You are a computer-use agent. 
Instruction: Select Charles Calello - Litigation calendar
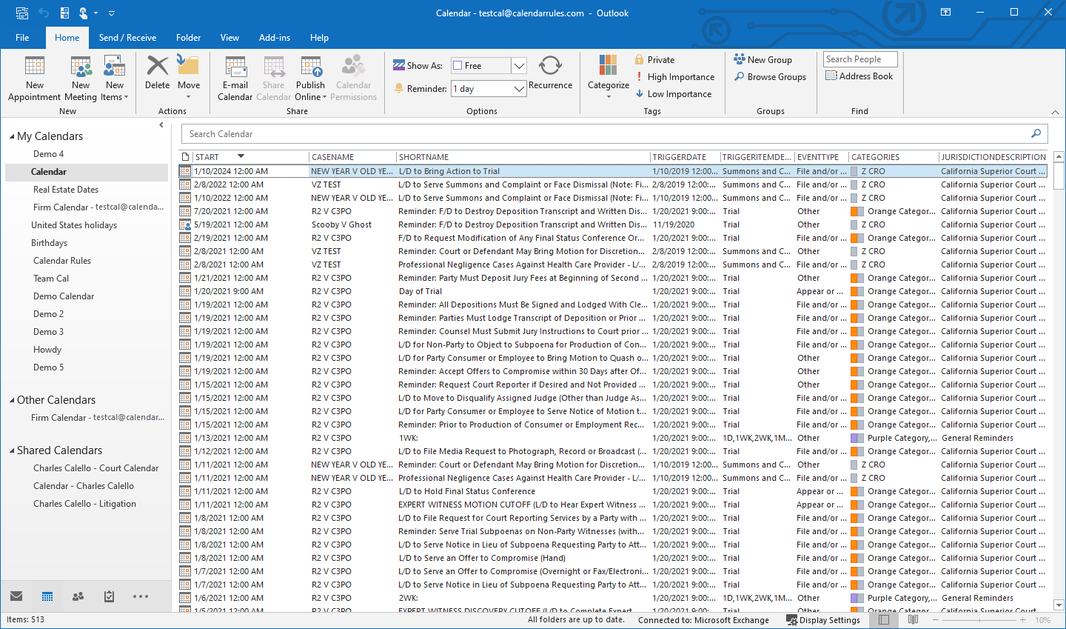(84, 504)
